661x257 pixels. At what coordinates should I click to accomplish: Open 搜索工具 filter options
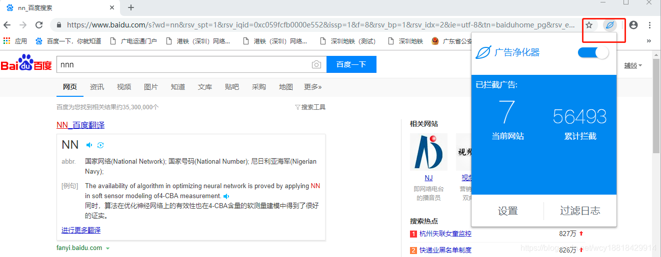pyautogui.click(x=310, y=107)
